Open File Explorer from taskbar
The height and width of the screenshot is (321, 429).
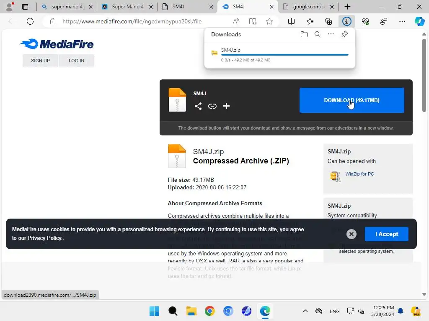pyautogui.click(x=191, y=311)
